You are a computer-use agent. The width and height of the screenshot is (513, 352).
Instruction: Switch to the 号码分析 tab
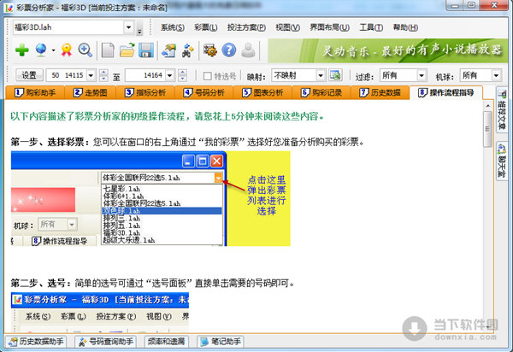(x=204, y=93)
